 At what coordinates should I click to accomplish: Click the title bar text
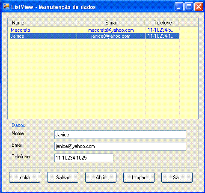coord(53,7)
